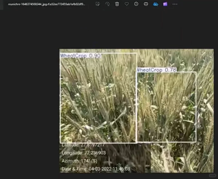This screenshot has width=218, height=179.
Task: Open the See more three-dots menu
Action: click(x=175, y=4)
